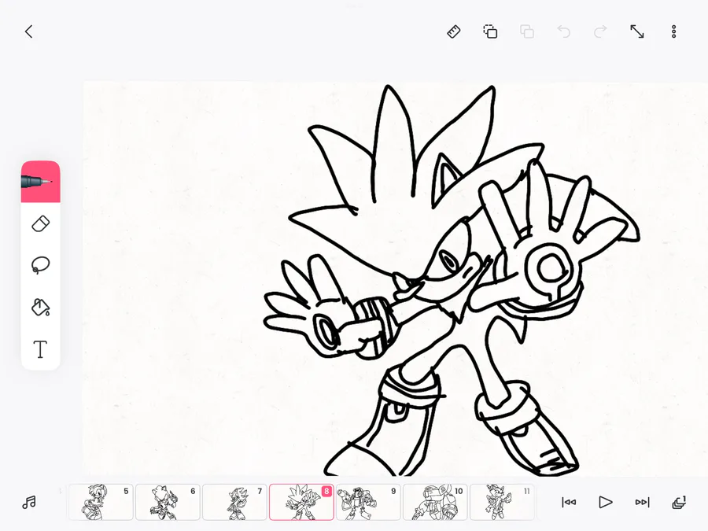Viewport: 708px width, 531px height.
Task: Play the animation
Action: coord(606,502)
